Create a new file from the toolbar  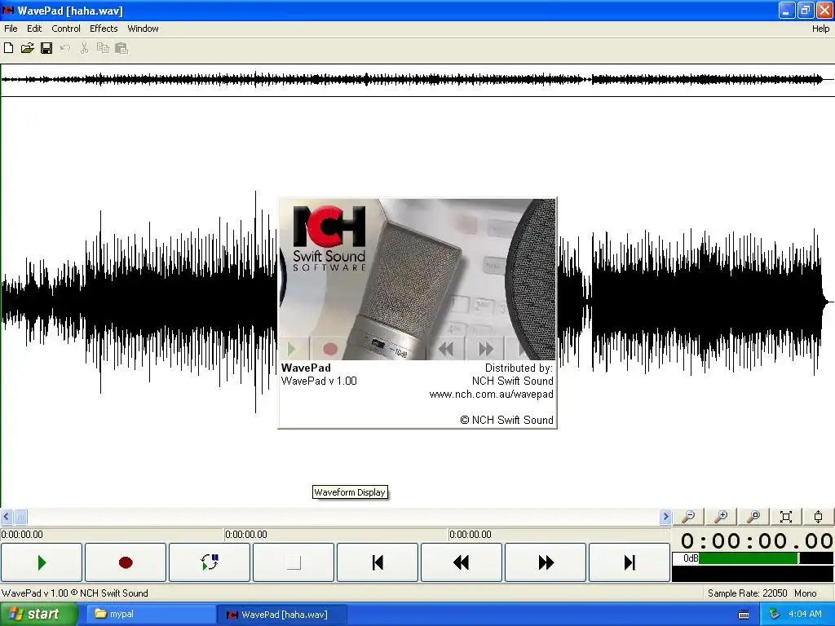click(8, 48)
